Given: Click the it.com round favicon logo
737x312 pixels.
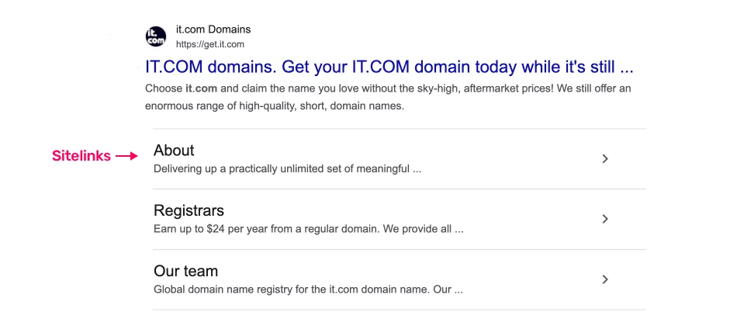Looking at the screenshot, I should pos(156,36).
